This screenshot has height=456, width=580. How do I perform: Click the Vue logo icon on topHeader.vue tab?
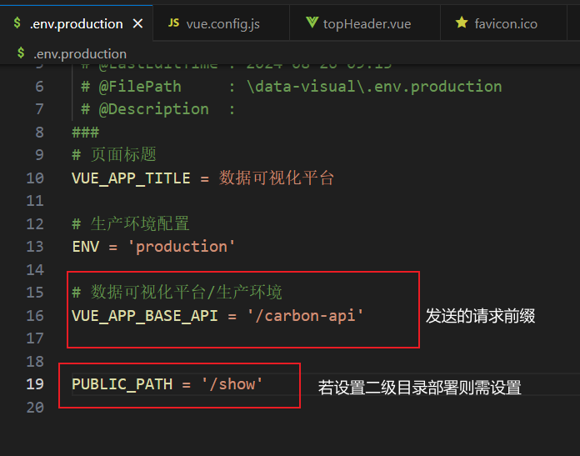pyautogui.click(x=312, y=23)
